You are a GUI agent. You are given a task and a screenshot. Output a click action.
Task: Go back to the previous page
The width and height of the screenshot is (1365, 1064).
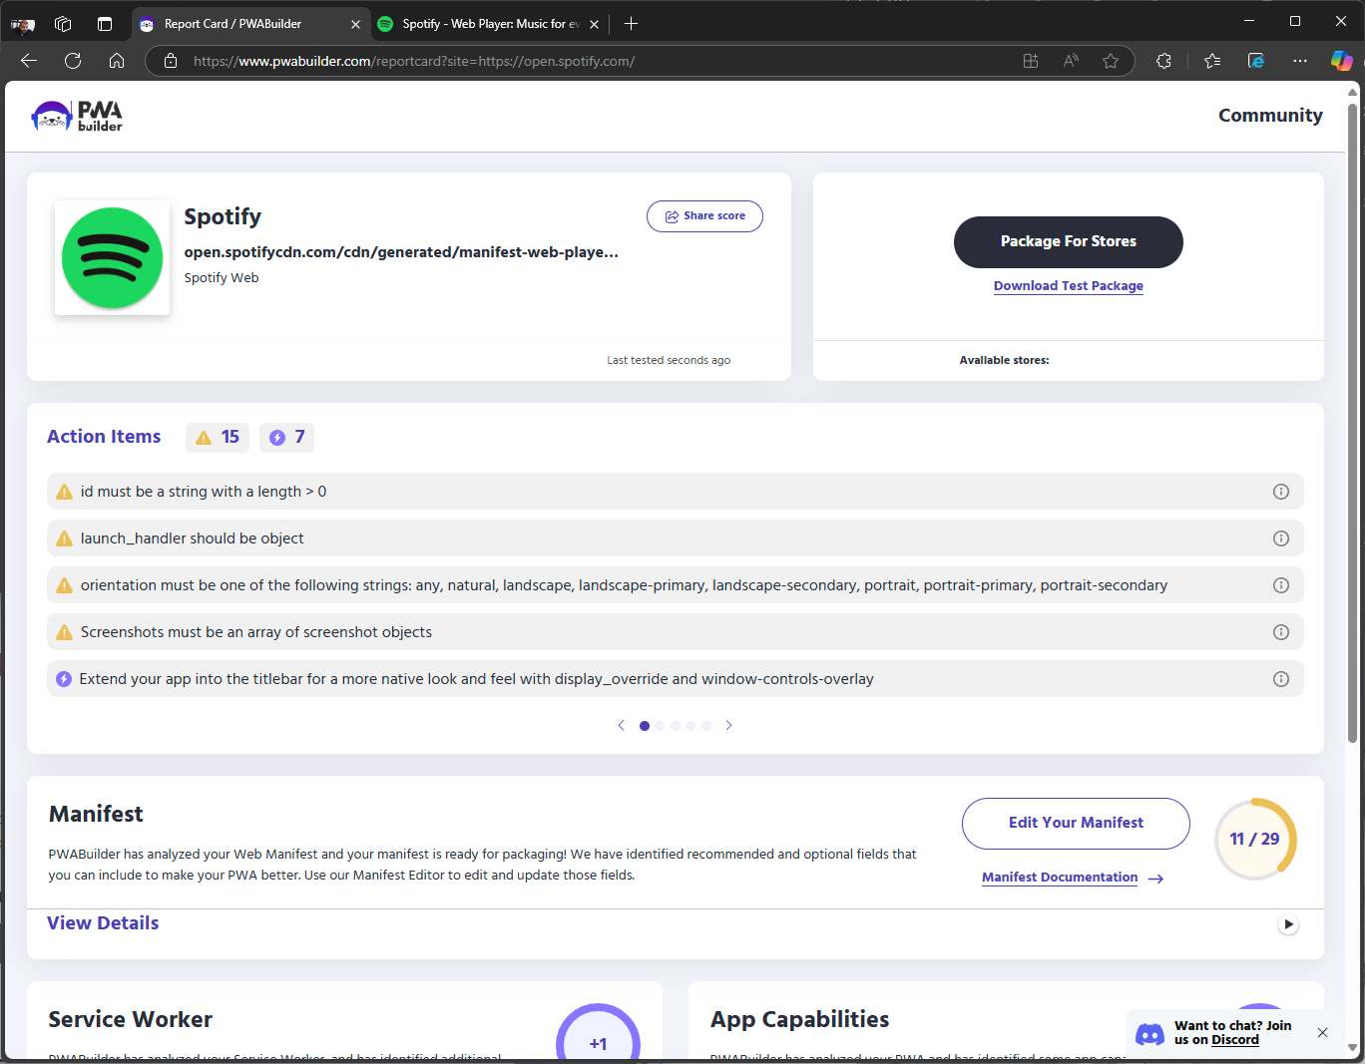click(x=29, y=61)
